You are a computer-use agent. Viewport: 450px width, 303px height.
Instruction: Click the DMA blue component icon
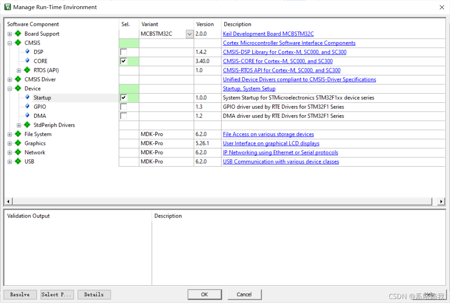(27, 115)
